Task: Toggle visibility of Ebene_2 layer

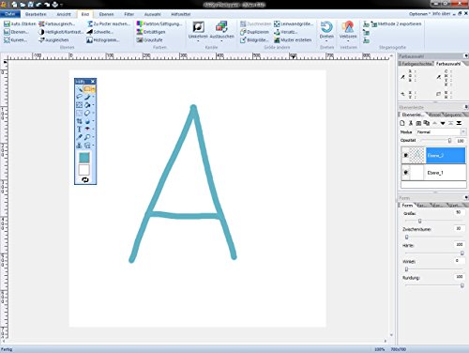Action: point(406,155)
